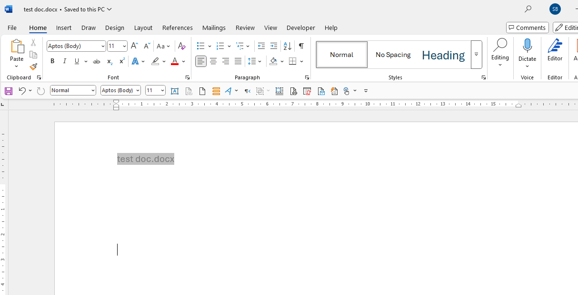Screen dimensions: 578x295
Task: Open Paragraph dialog launcher
Action: tap(307, 77)
